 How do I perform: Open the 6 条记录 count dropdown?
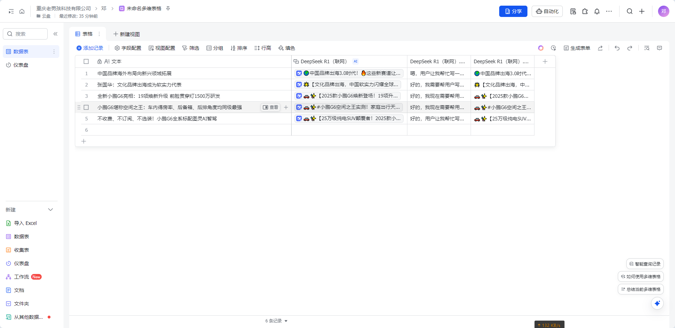pyautogui.click(x=276, y=321)
